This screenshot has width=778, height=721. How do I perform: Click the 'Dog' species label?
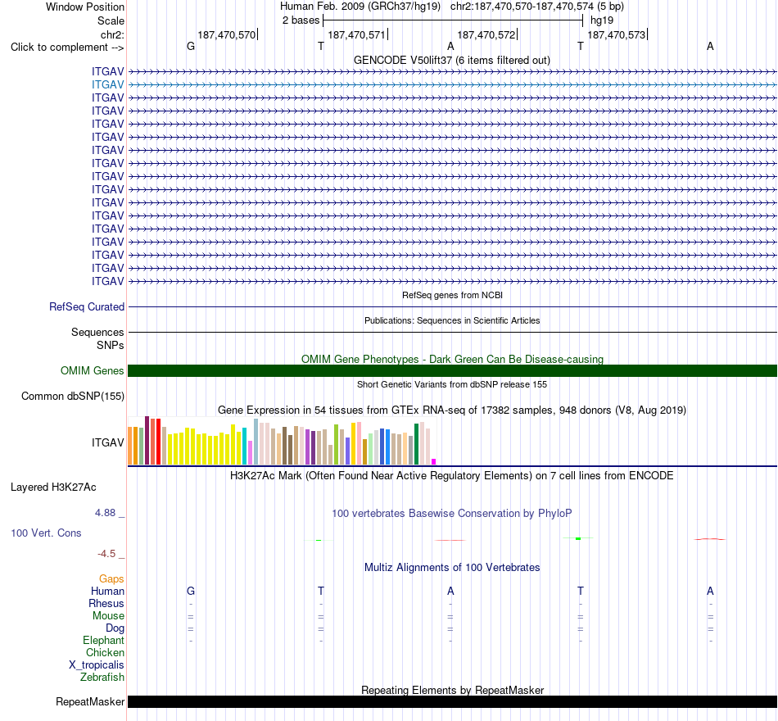point(115,628)
